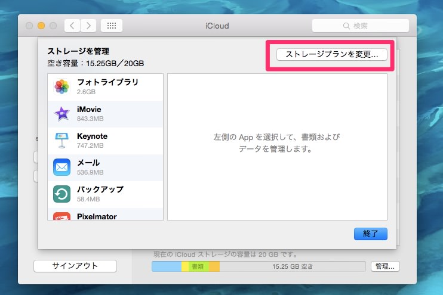The width and height of the screenshot is (443, 295).
Task: Show all preferences with the grid icon
Action: (112, 26)
